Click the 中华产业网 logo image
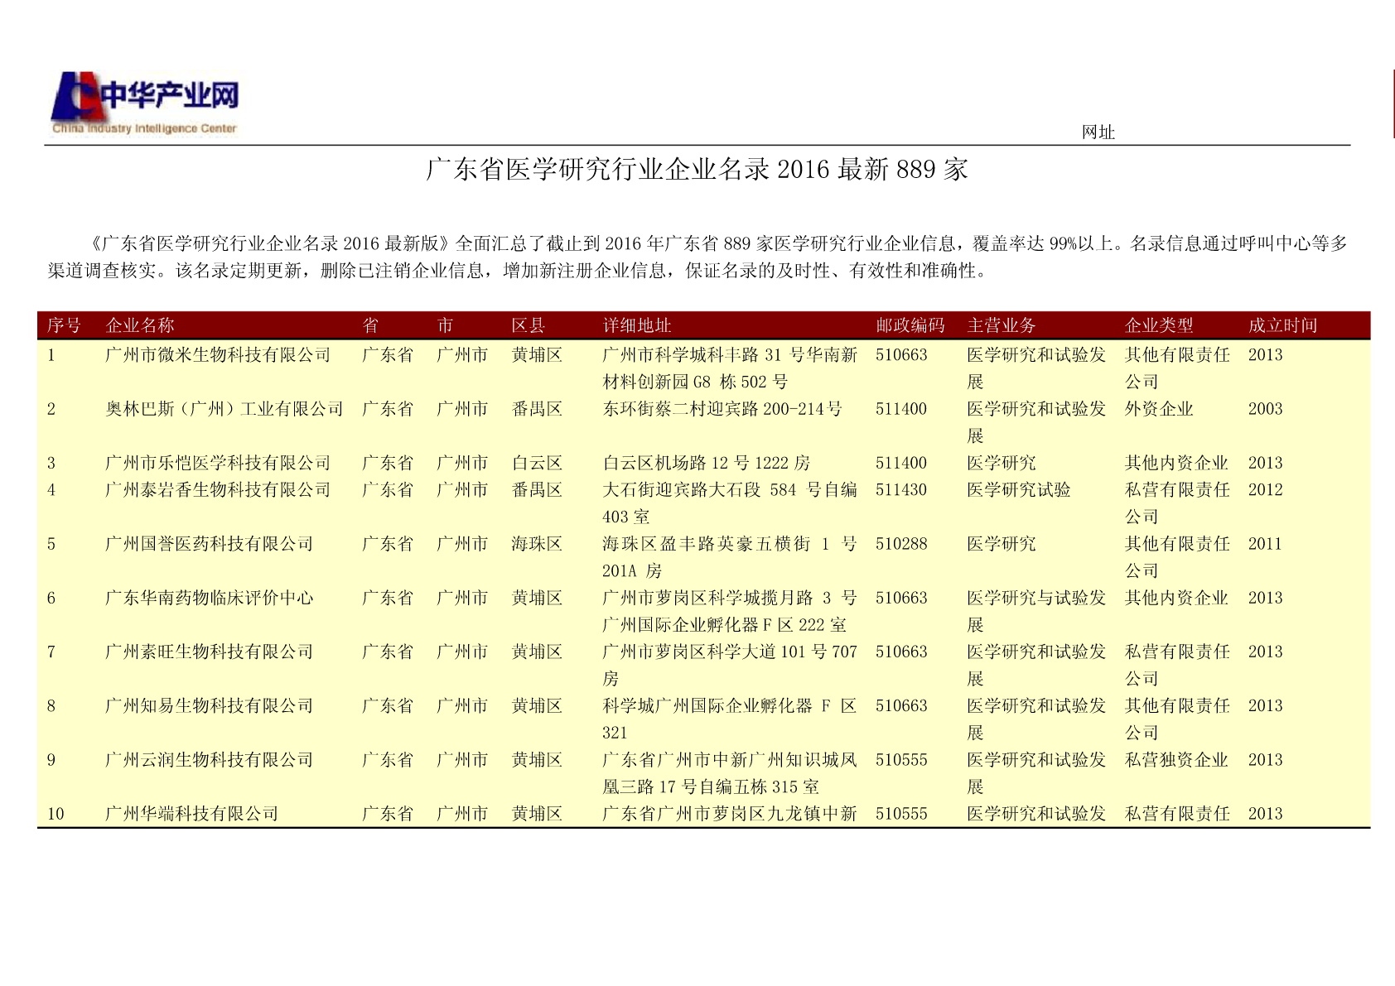The width and height of the screenshot is (1395, 986). 145,103
